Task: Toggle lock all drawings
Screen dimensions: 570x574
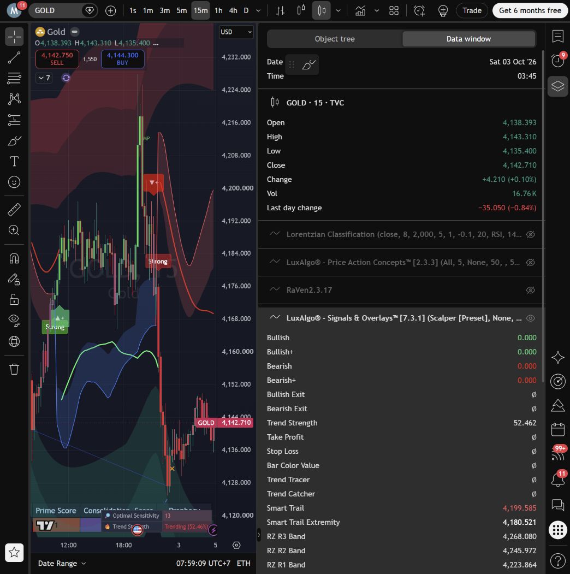Action: pyautogui.click(x=14, y=300)
